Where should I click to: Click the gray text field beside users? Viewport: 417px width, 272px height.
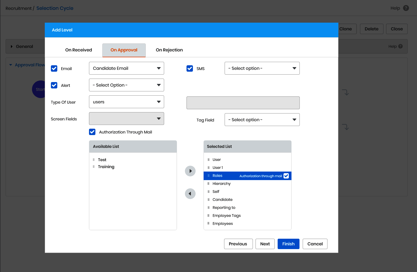[x=243, y=103]
